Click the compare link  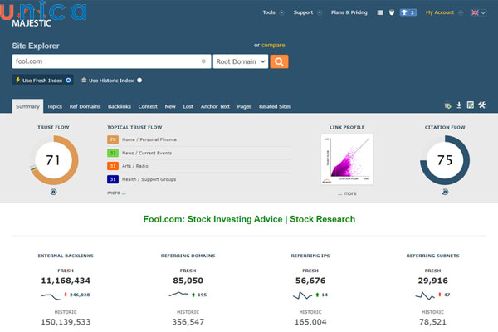(x=274, y=45)
